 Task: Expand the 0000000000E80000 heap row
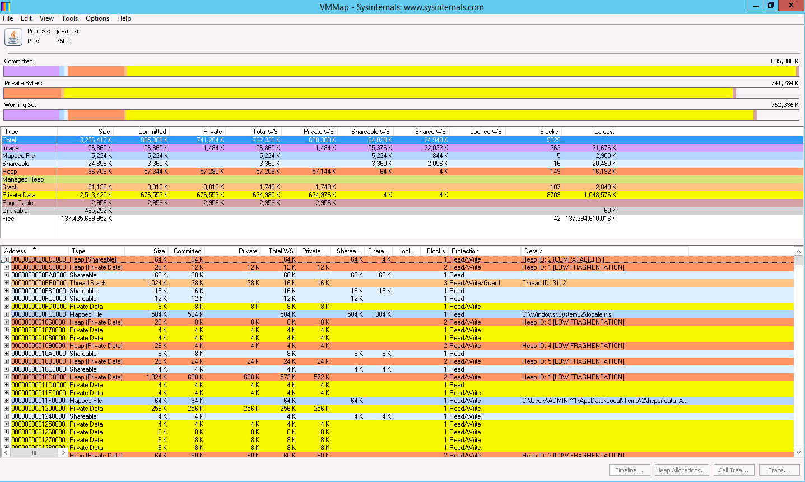(x=6, y=259)
